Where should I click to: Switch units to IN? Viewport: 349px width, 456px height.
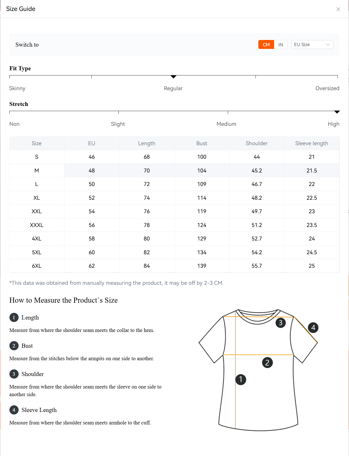click(280, 45)
